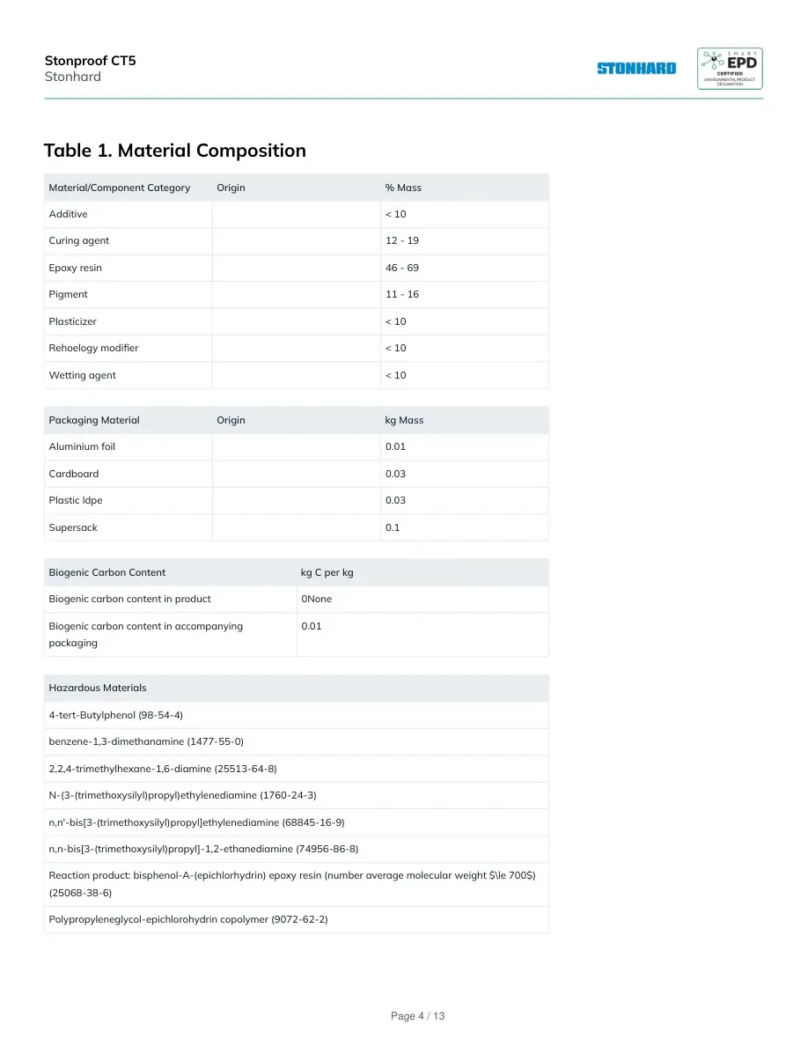Click the Page 4 / 13 footer
Image resolution: width=808 pixels, height=1046 pixels.
(x=417, y=1016)
